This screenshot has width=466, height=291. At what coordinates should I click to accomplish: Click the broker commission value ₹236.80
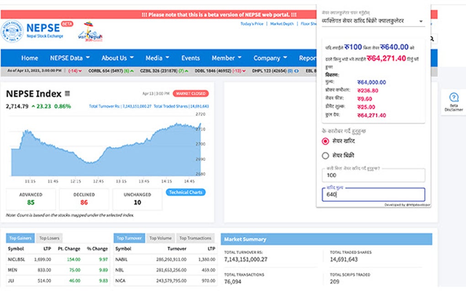click(x=368, y=90)
